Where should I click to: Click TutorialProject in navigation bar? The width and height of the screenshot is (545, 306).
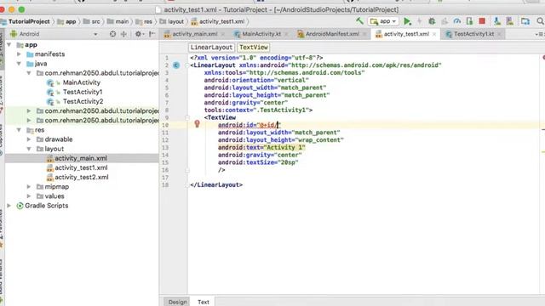click(x=29, y=21)
